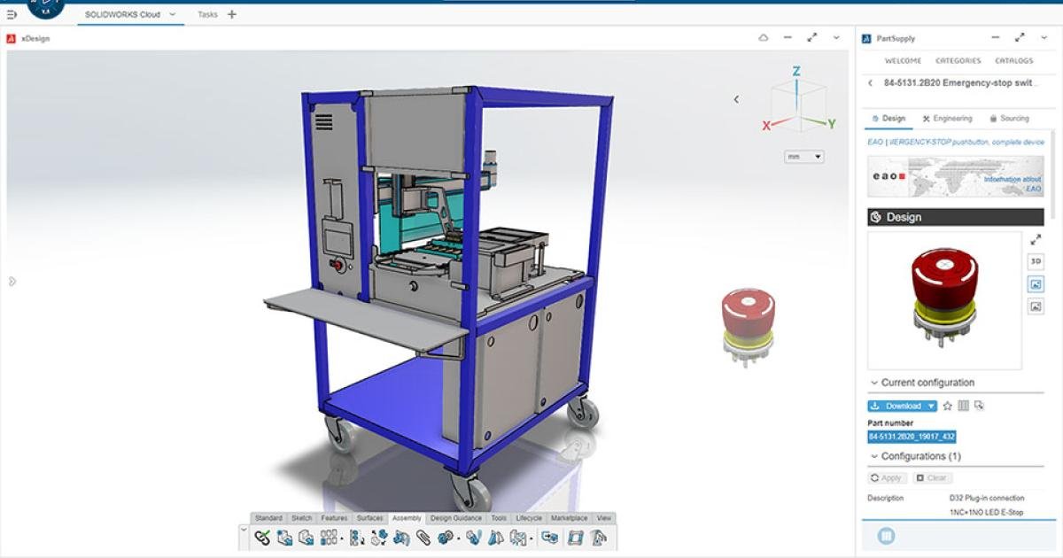Click the Apply configuration button
Viewport: 1063px width, 558px height.
coord(886,477)
